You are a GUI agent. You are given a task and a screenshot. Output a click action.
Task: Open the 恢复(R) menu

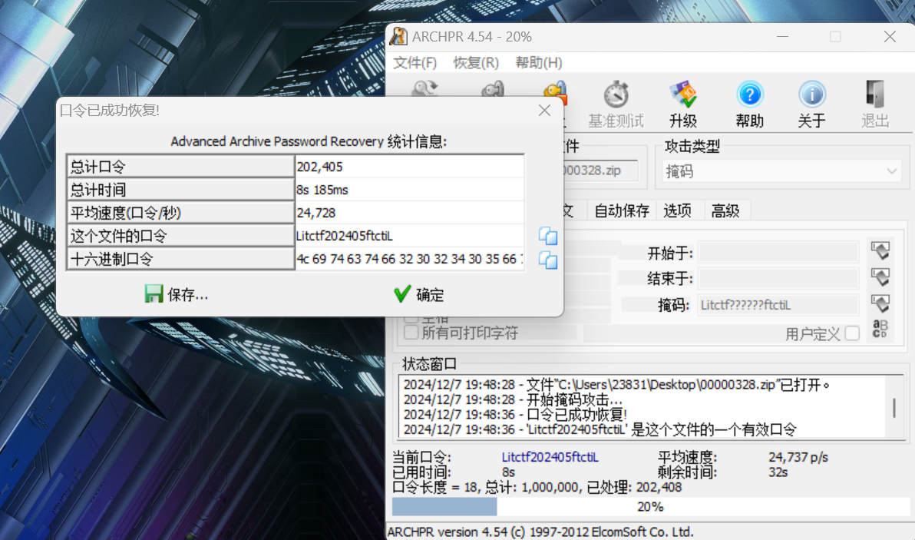[x=476, y=62]
